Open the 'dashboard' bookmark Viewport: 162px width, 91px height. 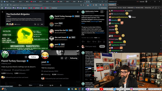8,8
